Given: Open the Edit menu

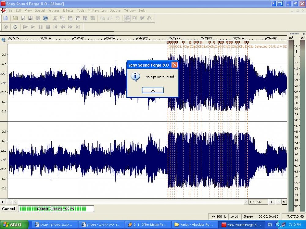Looking at the screenshot, I should pos(19,10).
